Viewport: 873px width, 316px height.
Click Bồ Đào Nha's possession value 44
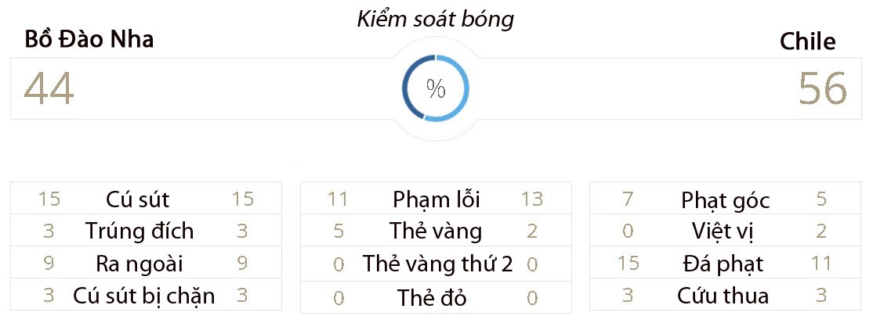pos(49,88)
